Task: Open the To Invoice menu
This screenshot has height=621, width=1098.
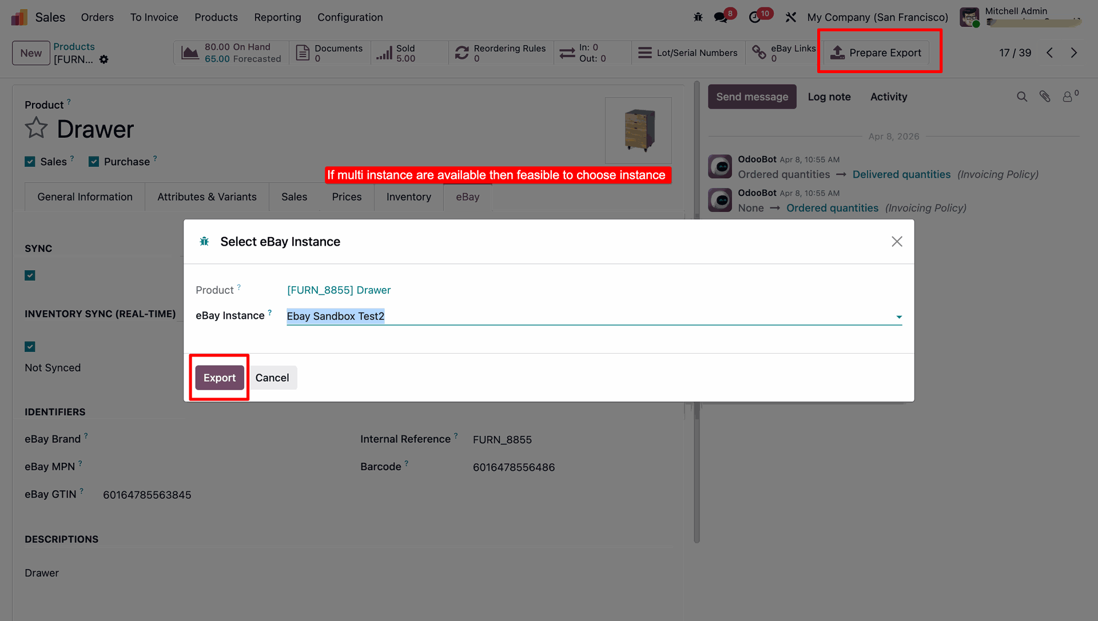Action: 154,17
